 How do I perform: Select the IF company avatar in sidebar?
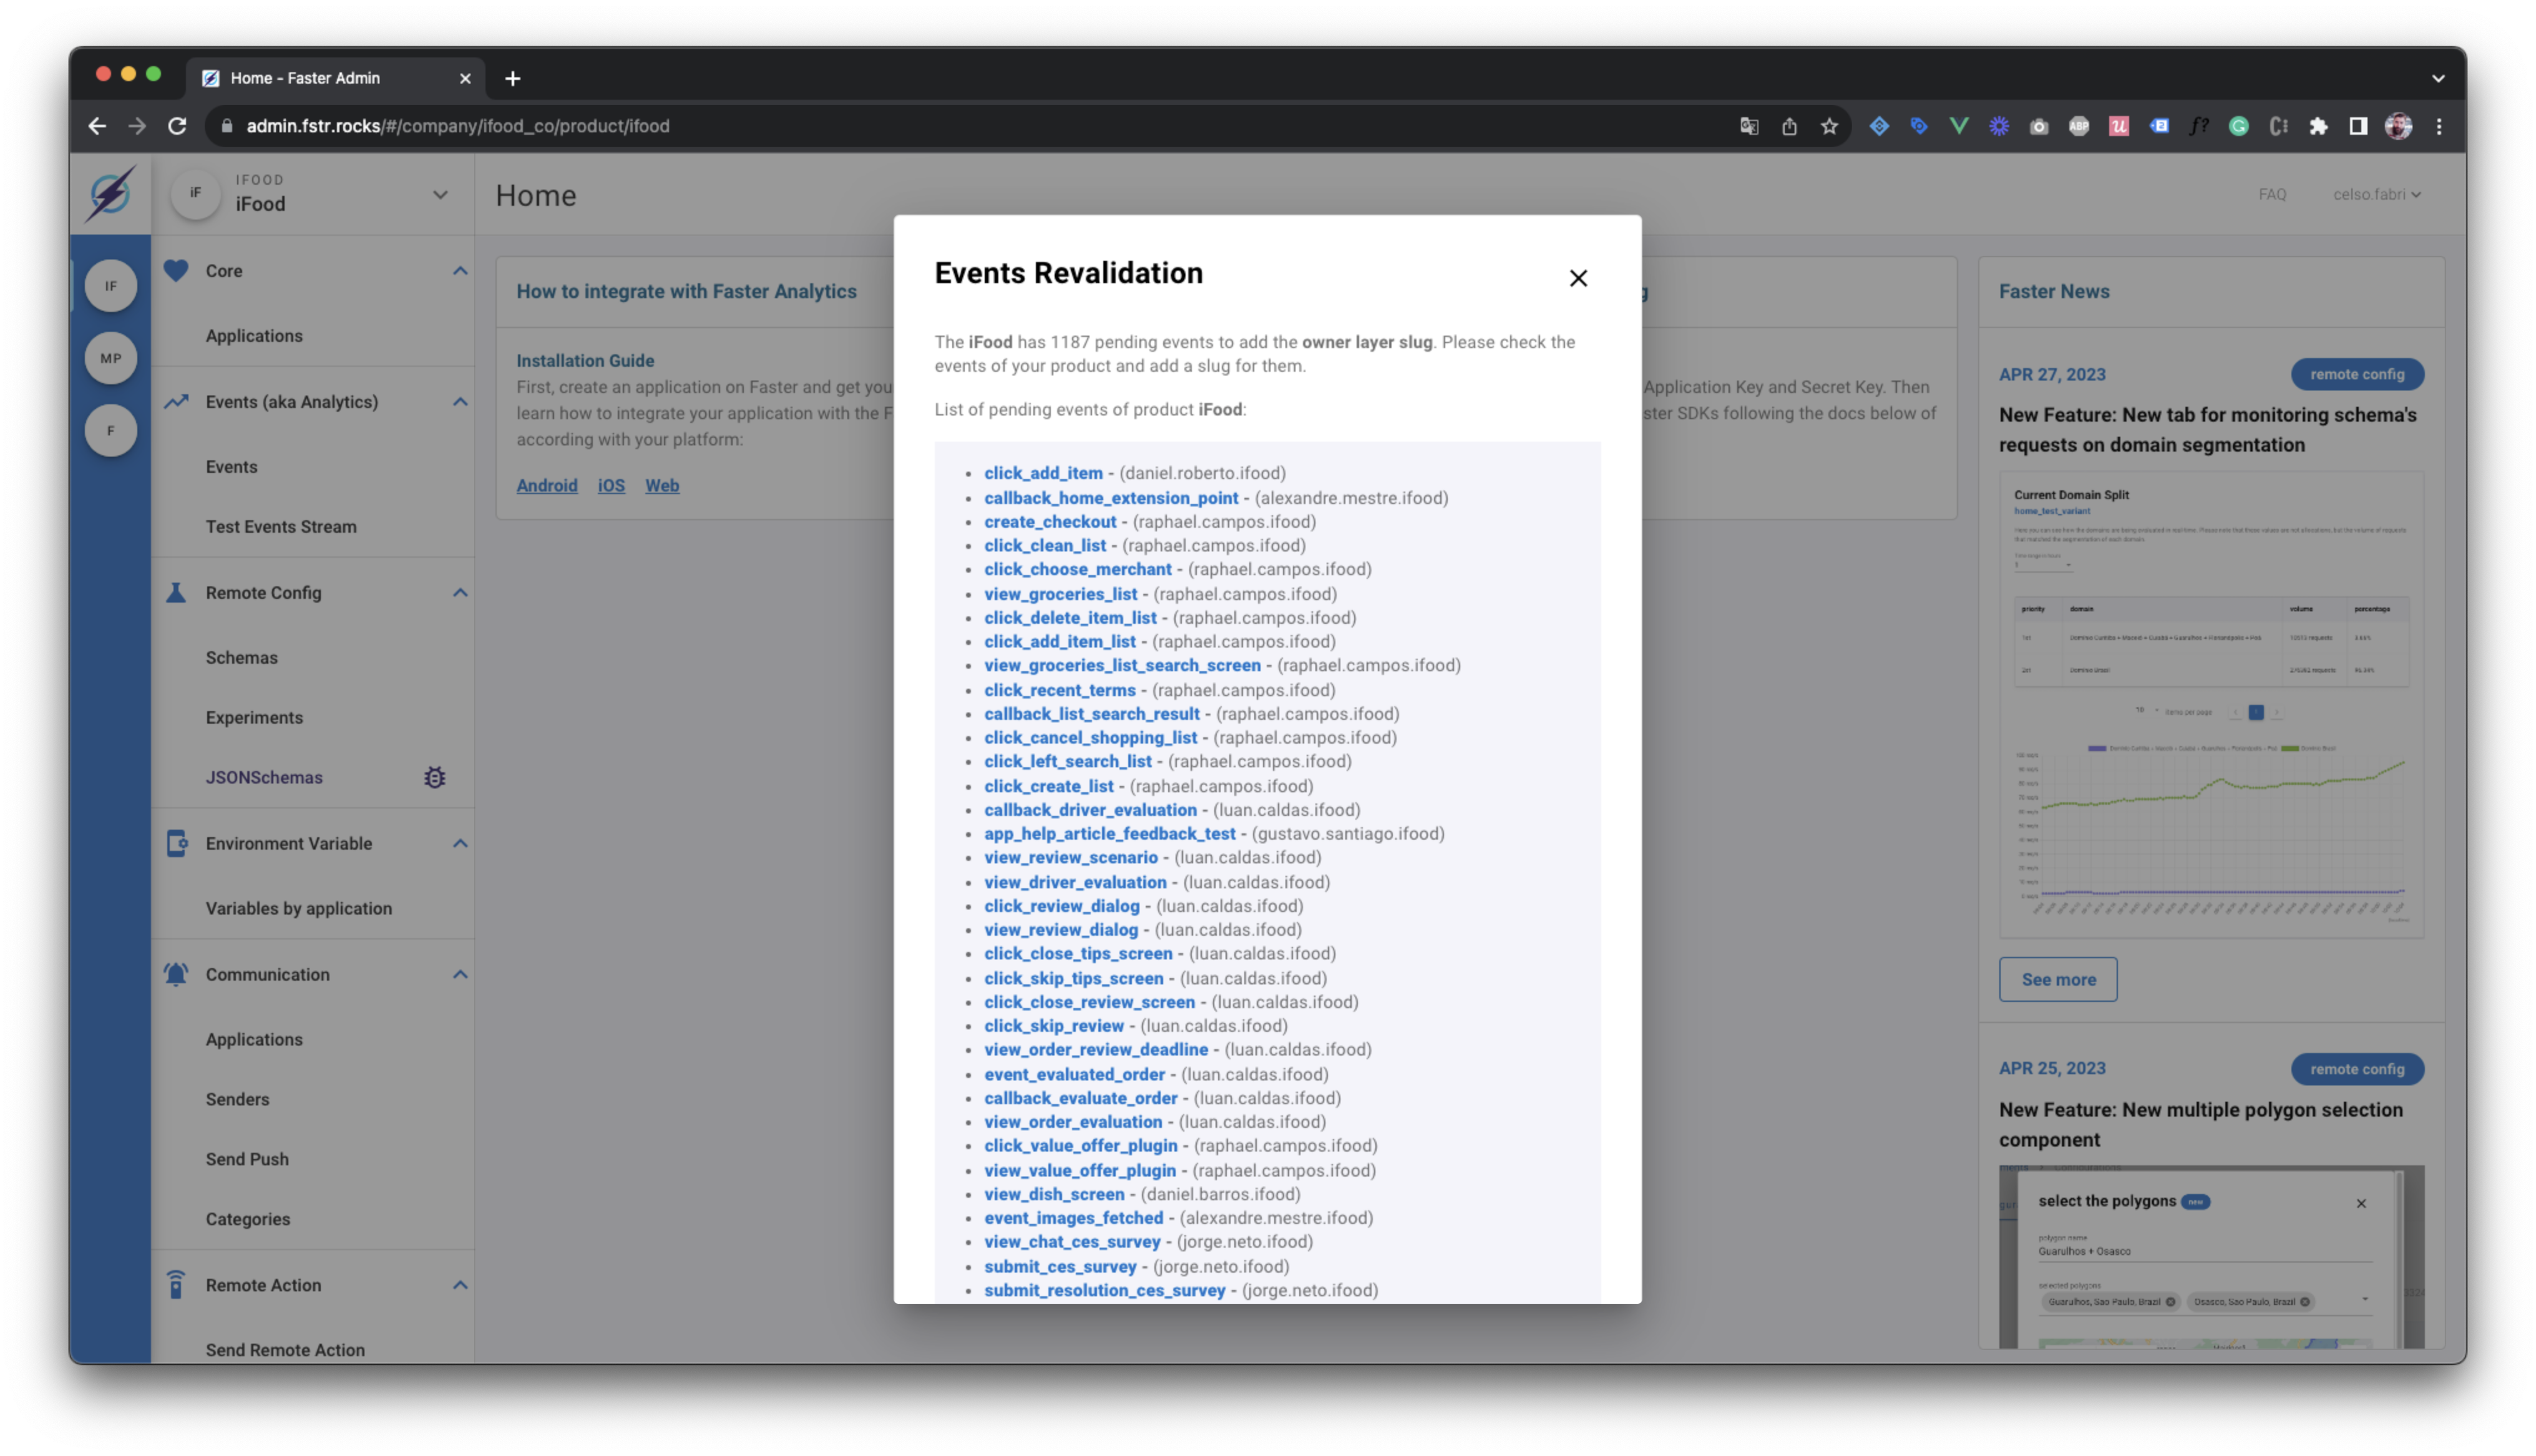[111, 286]
